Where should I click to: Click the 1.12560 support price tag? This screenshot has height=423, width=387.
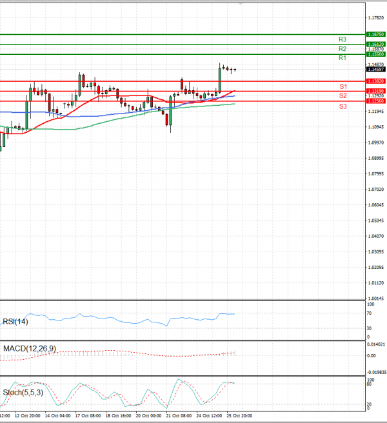(375, 101)
